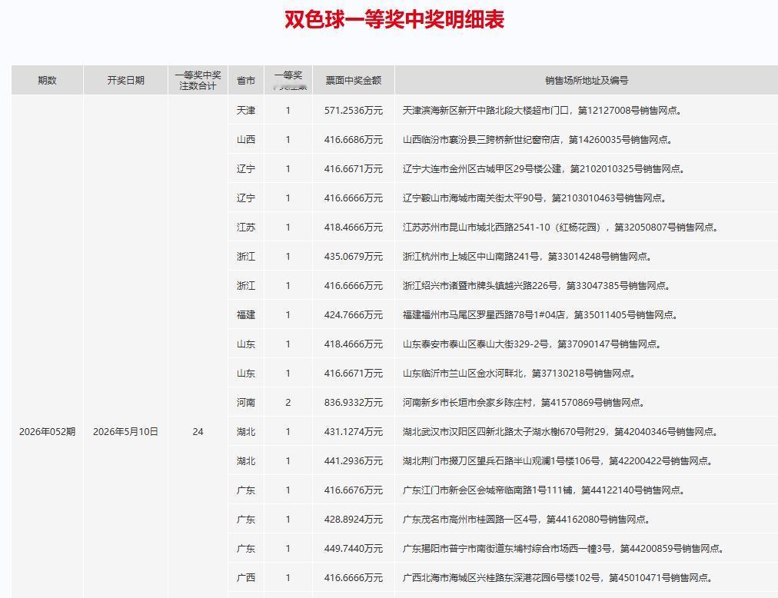This screenshot has height=598, width=778.
Task: Select the 开奖日期 column header
Action: coord(125,81)
